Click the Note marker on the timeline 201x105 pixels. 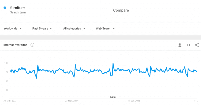(x=113, y=97)
